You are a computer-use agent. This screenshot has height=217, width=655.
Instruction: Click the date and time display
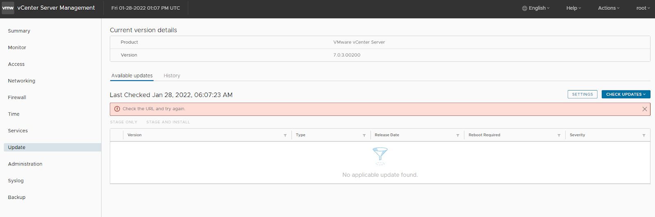click(146, 8)
